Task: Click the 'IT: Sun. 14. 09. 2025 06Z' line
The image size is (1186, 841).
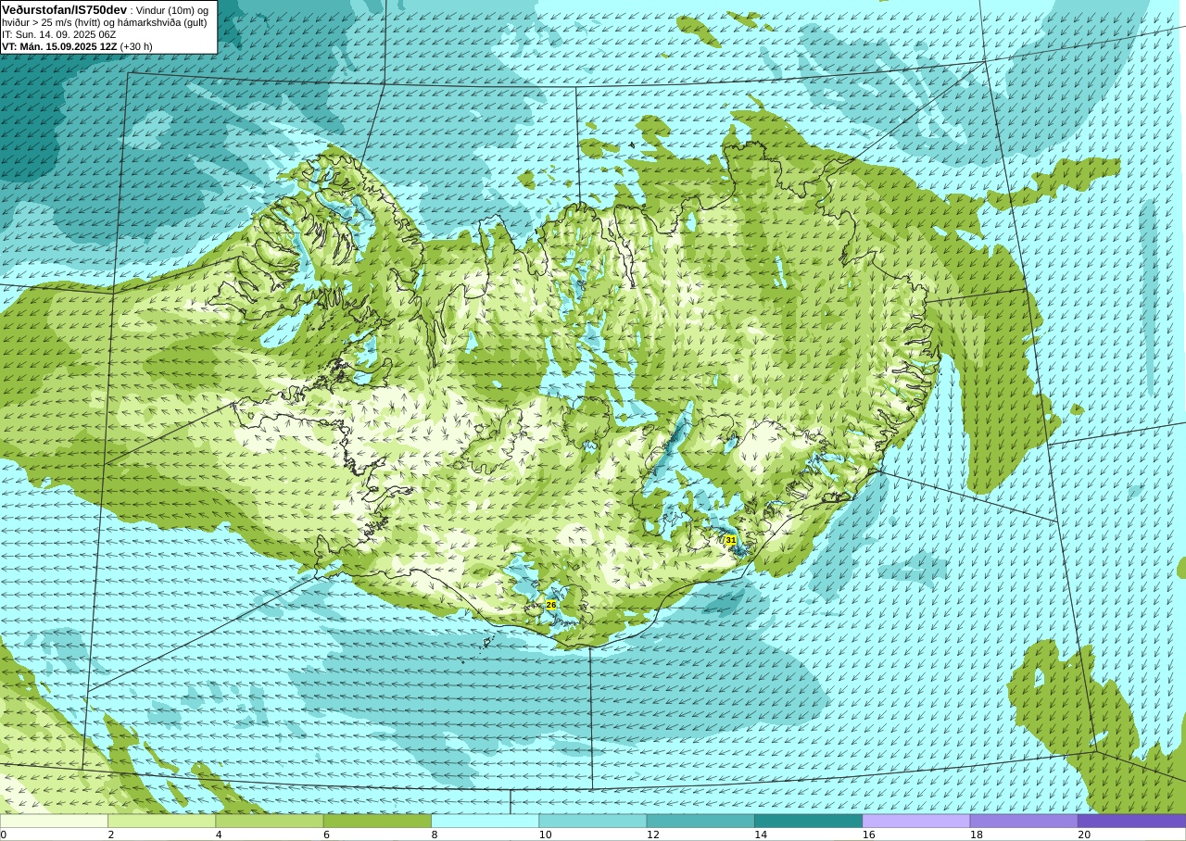Action: tap(58, 34)
